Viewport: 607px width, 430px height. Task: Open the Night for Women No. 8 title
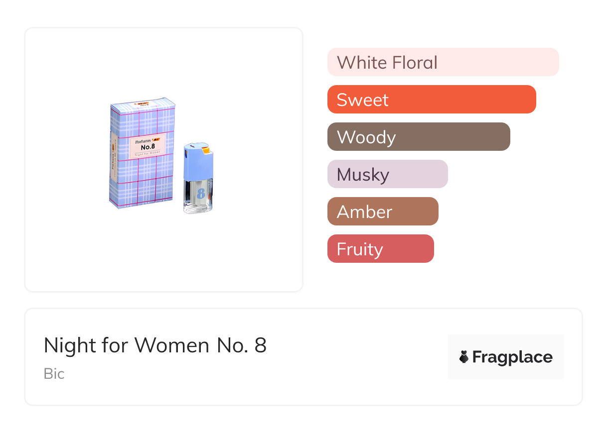(x=155, y=345)
